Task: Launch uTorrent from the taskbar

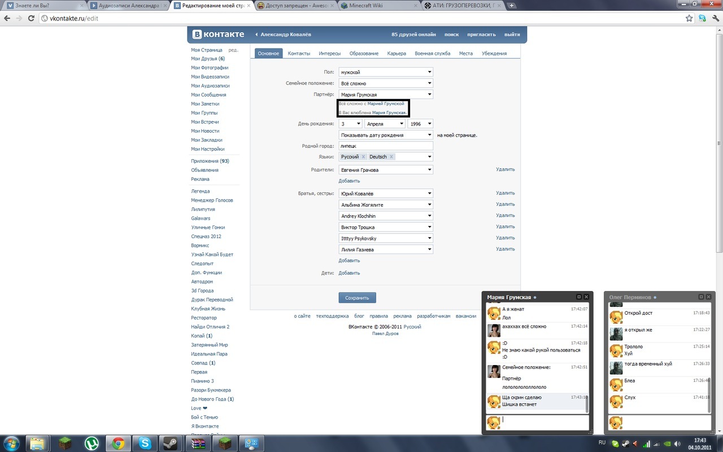Action: click(x=92, y=443)
